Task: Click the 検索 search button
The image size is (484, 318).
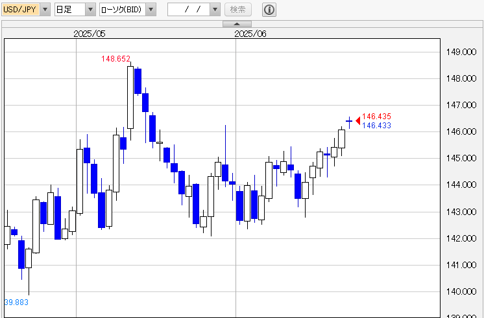Action: 238,10
